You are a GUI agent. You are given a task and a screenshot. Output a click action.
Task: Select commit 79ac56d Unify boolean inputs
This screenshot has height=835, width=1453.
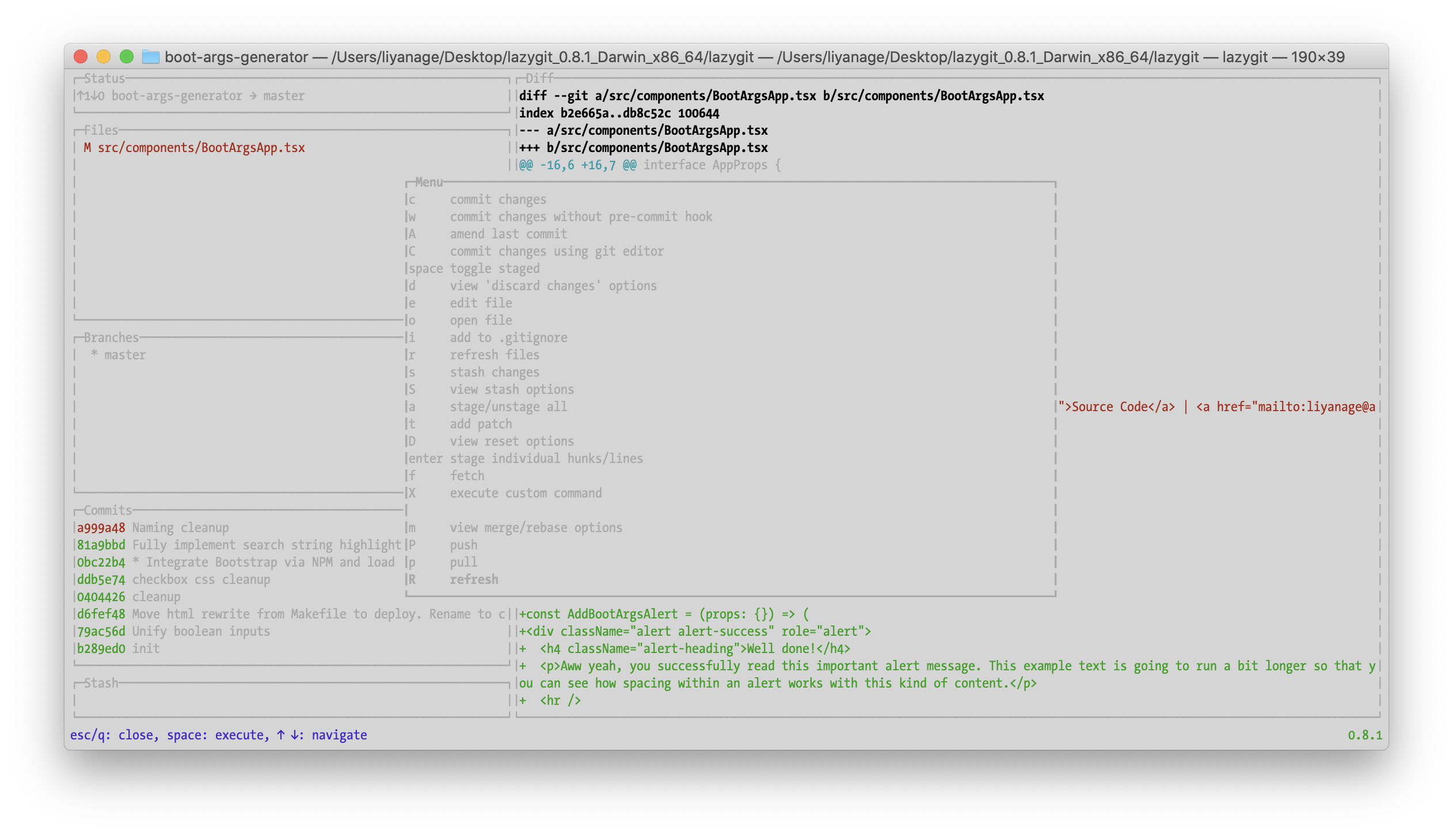click(x=174, y=631)
